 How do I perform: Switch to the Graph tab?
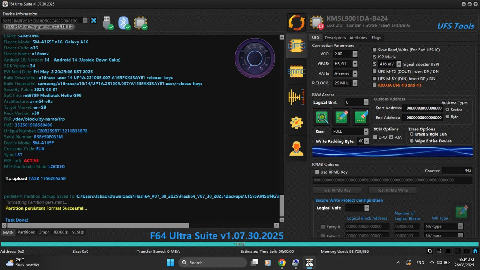(44, 232)
